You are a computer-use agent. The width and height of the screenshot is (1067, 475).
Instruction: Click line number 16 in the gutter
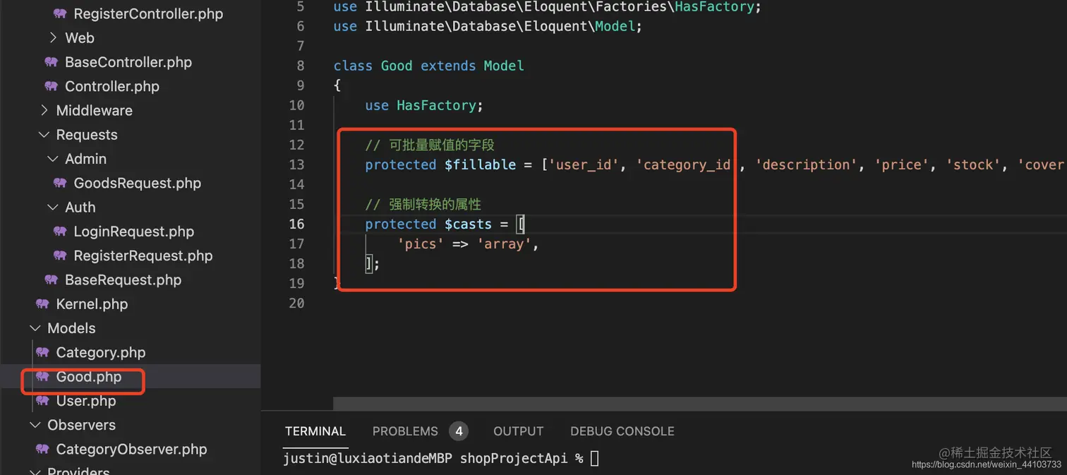coord(296,224)
